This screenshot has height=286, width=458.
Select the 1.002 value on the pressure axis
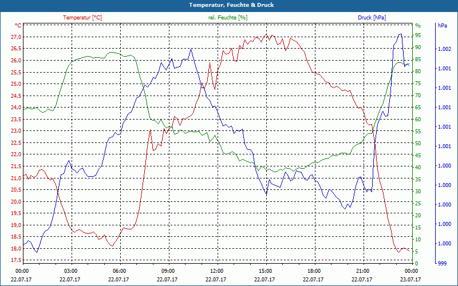click(x=444, y=49)
